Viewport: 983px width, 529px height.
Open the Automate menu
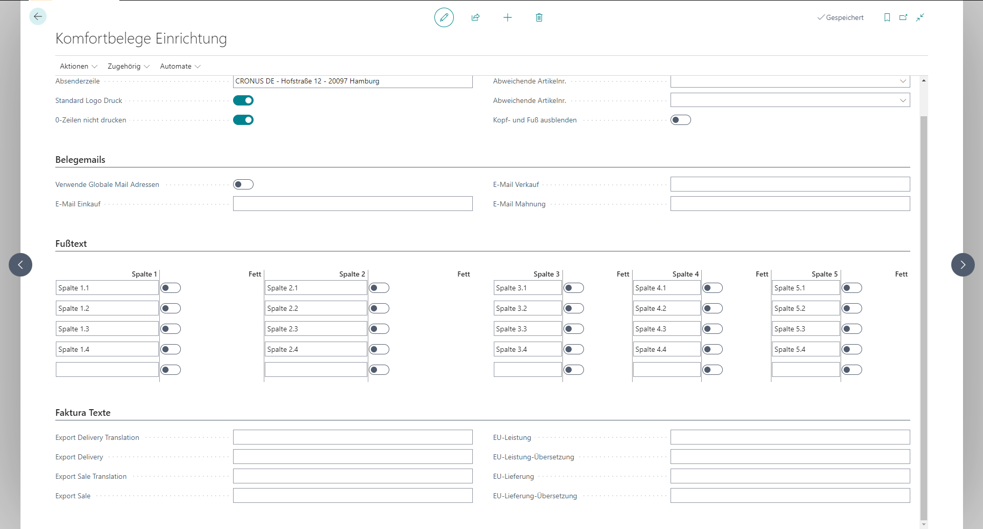180,66
